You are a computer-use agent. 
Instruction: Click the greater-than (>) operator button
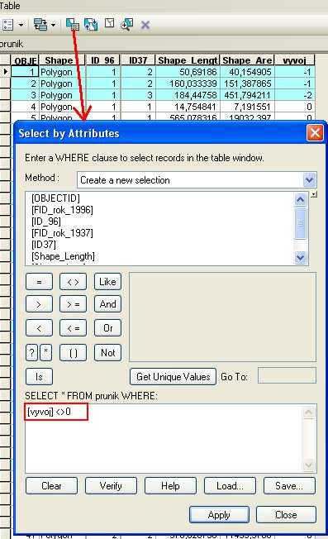click(39, 304)
